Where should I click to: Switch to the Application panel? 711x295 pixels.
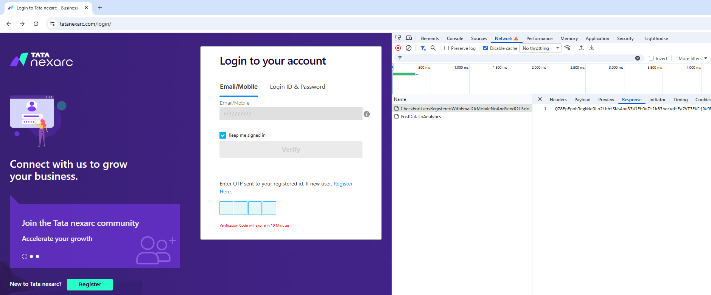597,38
